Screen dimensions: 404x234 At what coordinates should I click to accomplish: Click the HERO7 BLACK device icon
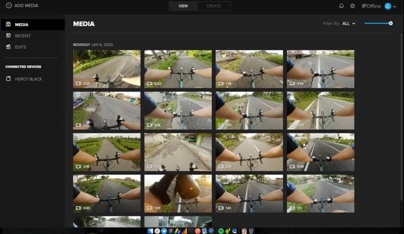[x=8, y=79]
